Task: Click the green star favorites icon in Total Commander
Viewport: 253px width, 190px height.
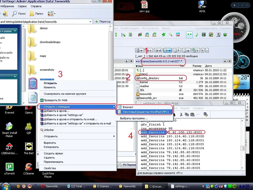Action: [x=164, y=35]
